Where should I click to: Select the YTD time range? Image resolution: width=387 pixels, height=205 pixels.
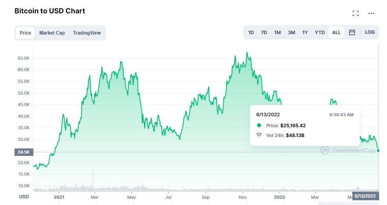pyautogui.click(x=320, y=33)
